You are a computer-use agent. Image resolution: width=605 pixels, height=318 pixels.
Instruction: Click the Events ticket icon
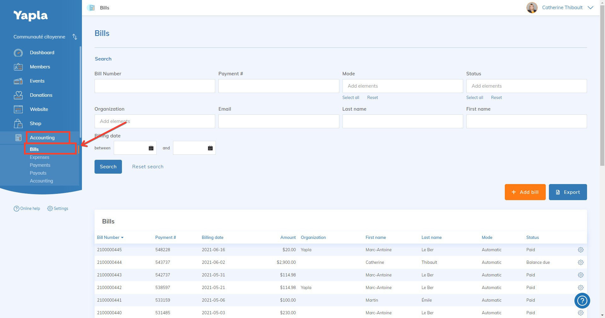point(18,81)
